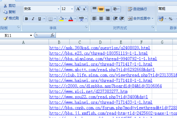
Task: Open the underline style dropdown arrow
Action: [x=44, y=19]
